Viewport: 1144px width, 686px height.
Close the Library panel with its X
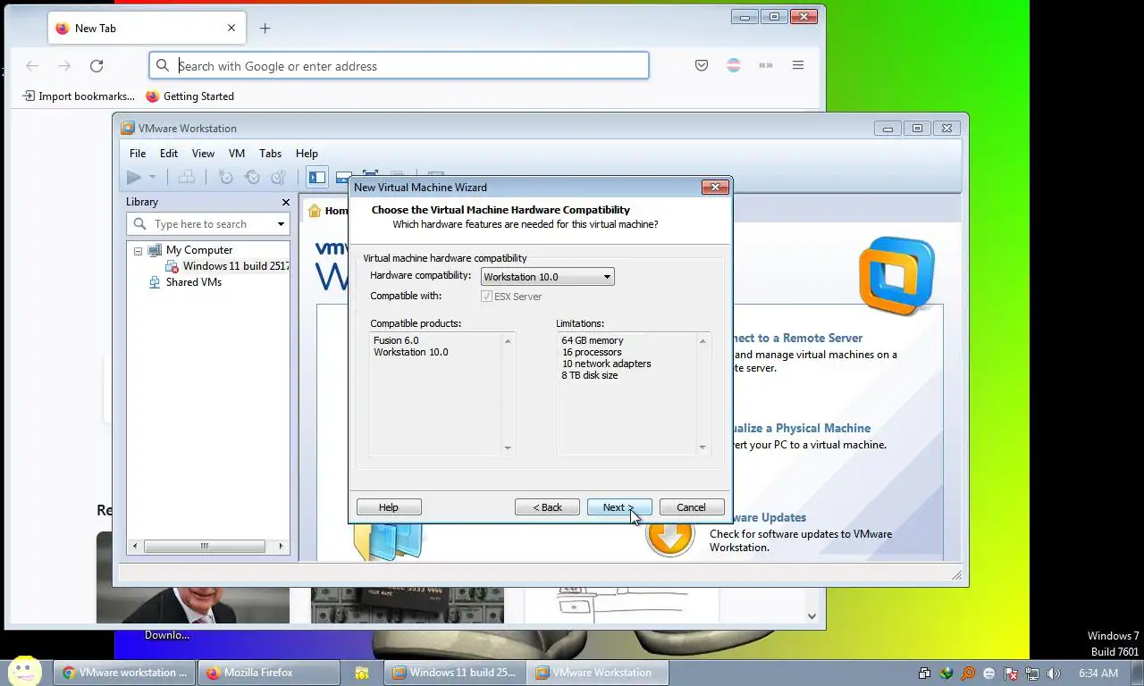(x=286, y=202)
